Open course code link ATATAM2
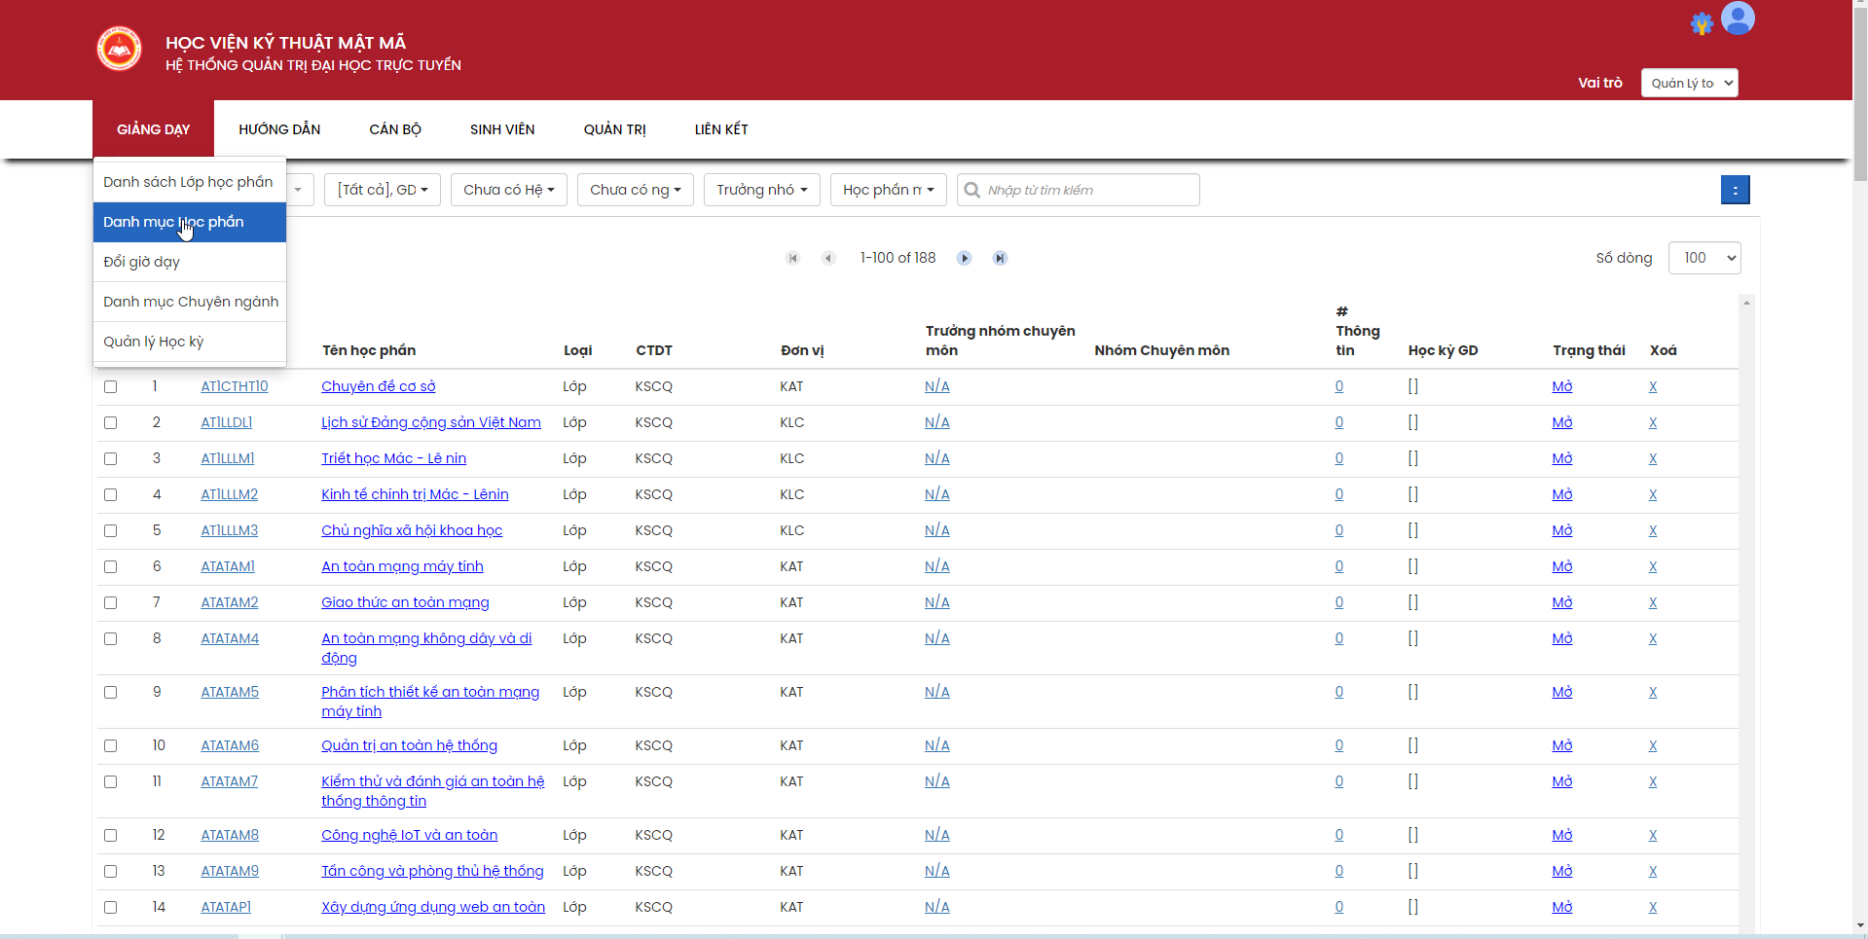 click(x=230, y=602)
